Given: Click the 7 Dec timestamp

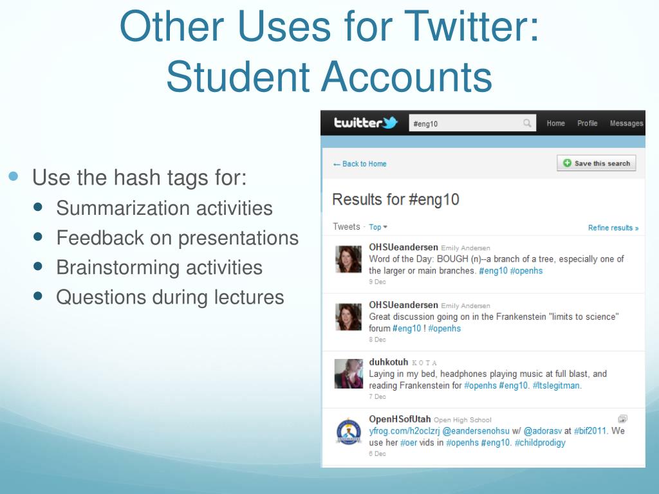Looking at the screenshot, I should click(x=377, y=396).
